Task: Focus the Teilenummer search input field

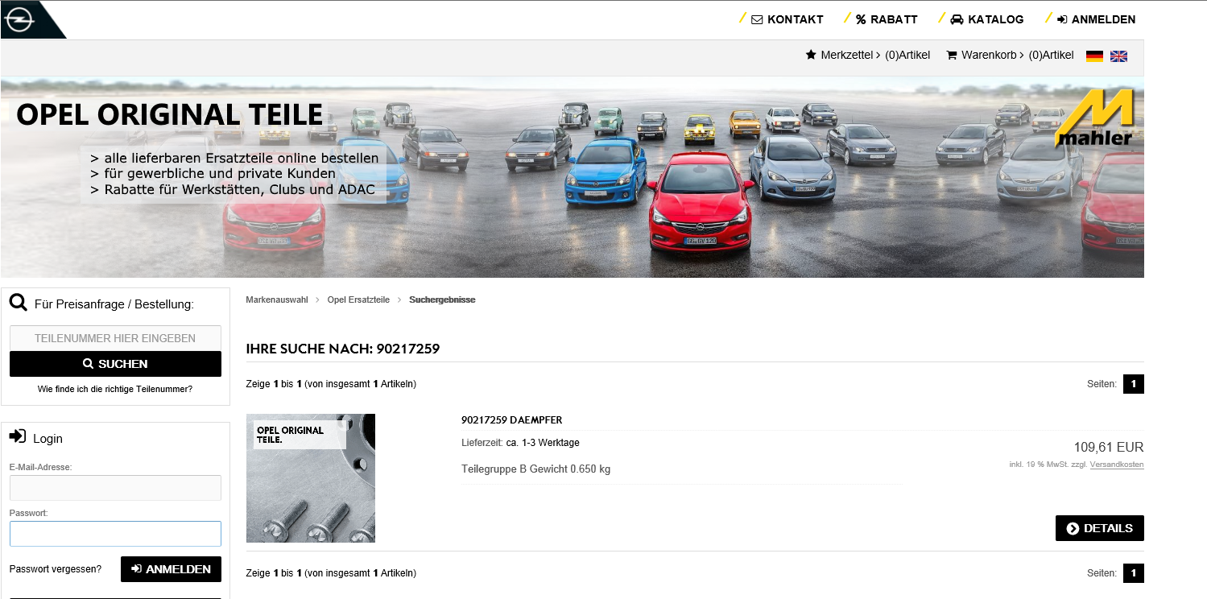Action: click(x=115, y=338)
